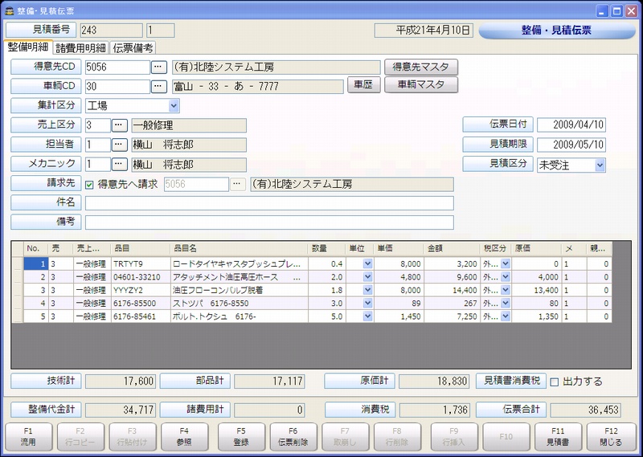Click the ellipsis button next to 売上区分

point(120,125)
